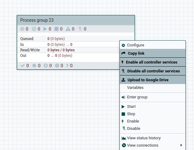Choose Upload to Google Drive
The image size is (194, 150).
(x=148, y=80)
